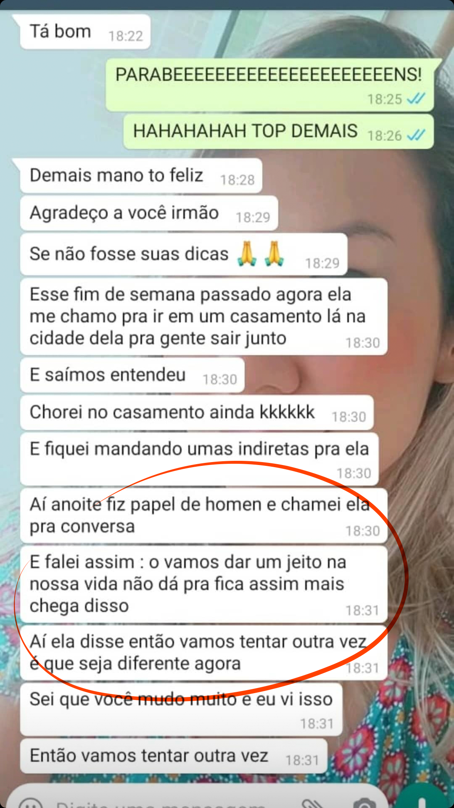This screenshot has height=808, width=454.
Task: Tap the 'Esse fim de semana passado' message
Action: coord(204,316)
